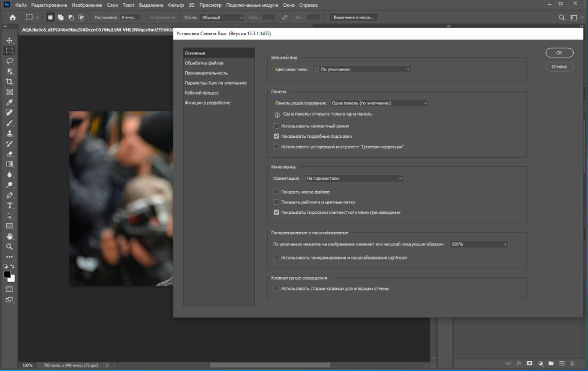Screen dimensions: 588x371
Task: Select the Zoom tool
Action: (x=10, y=247)
